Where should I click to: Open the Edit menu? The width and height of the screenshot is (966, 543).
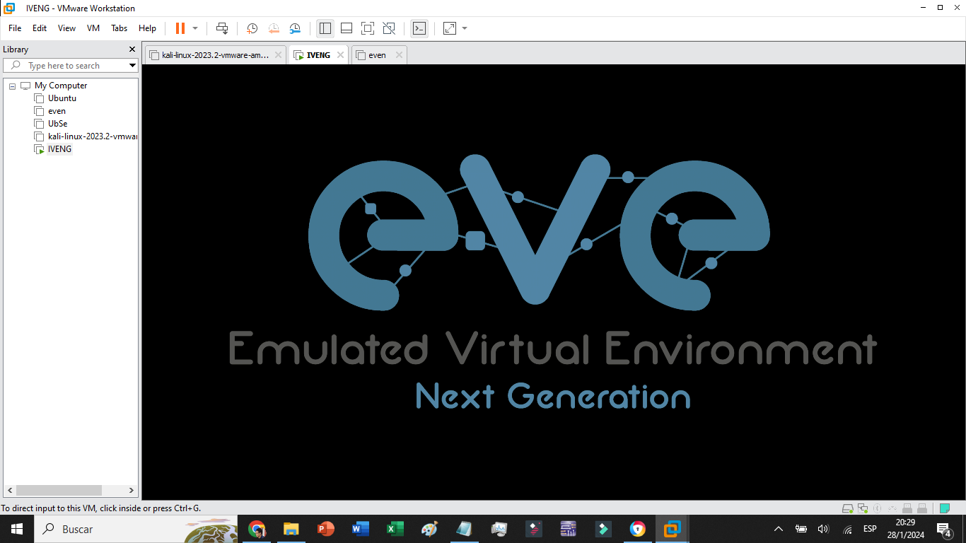[x=40, y=28]
